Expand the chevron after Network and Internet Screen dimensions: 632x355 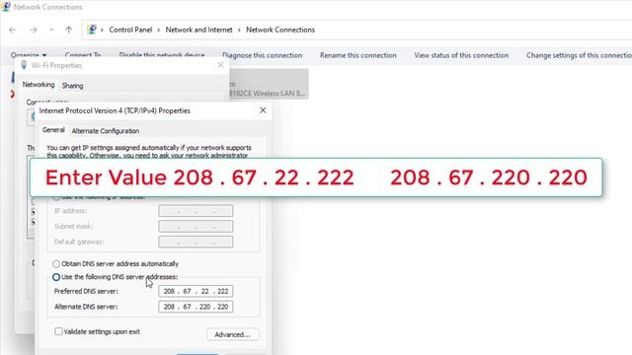coord(239,30)
